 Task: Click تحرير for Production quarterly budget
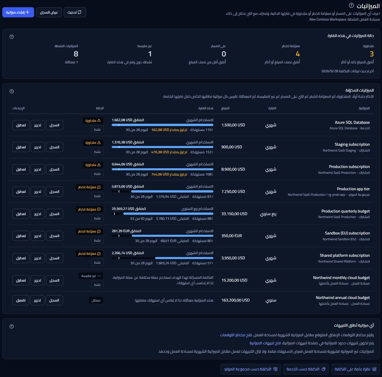tap(38, 214)
